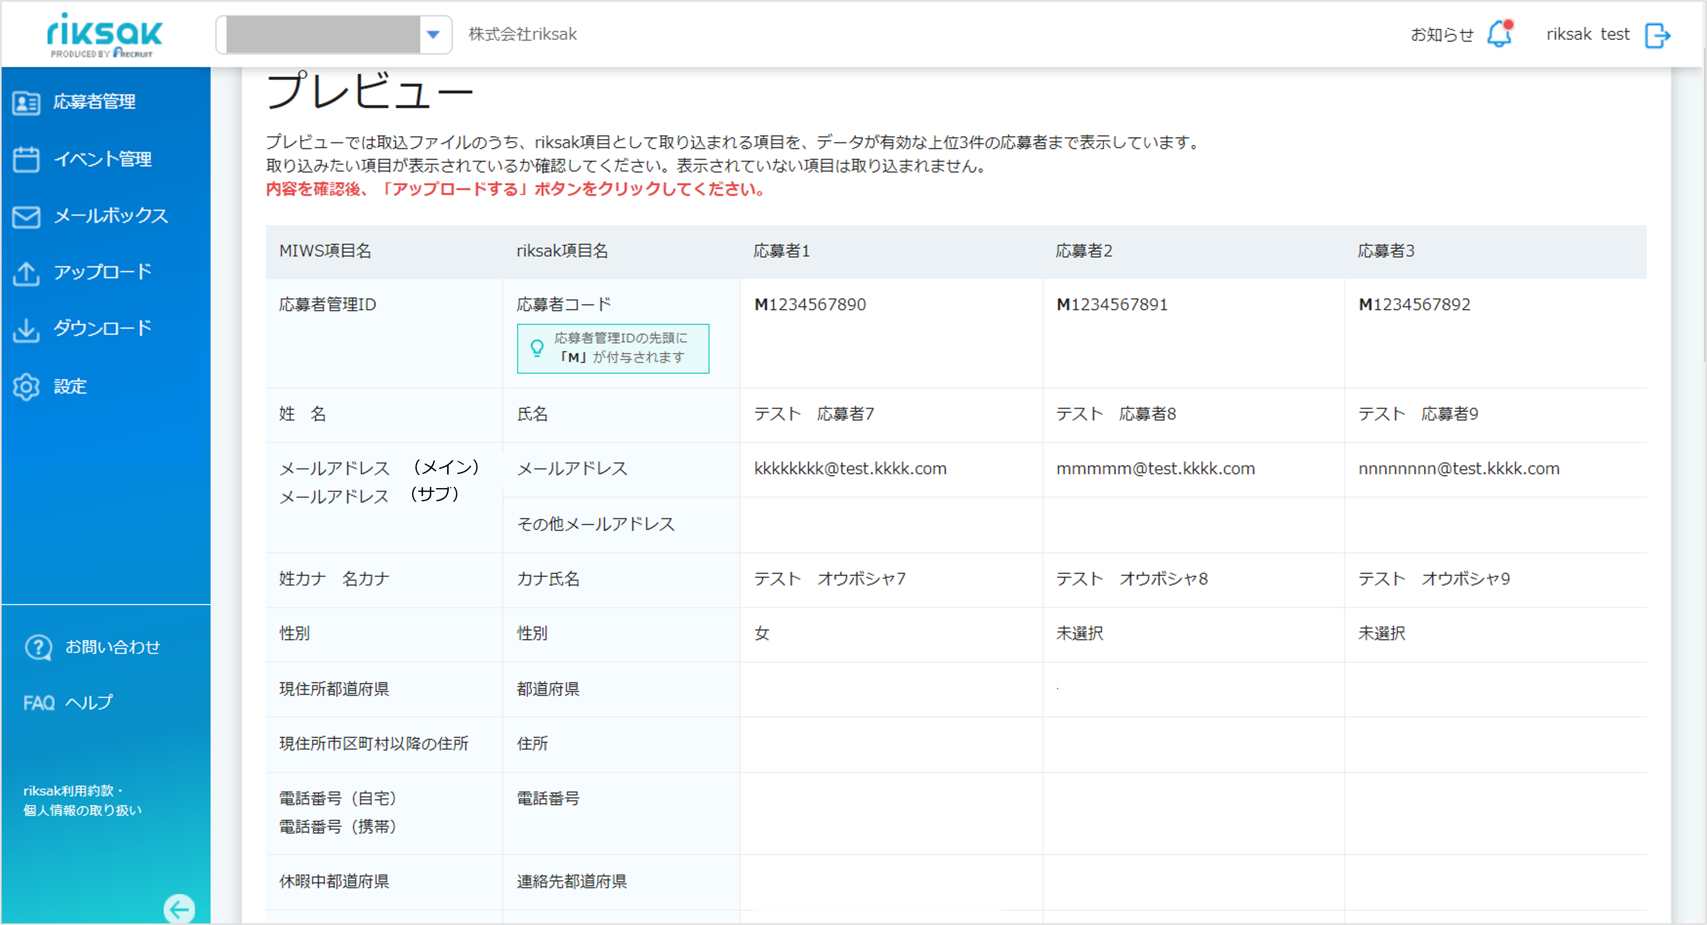Click the 応募者3 column header

[x=1385, y=251]
